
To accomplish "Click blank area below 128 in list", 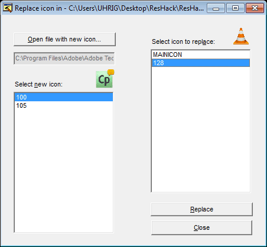I will coord(201,129).
